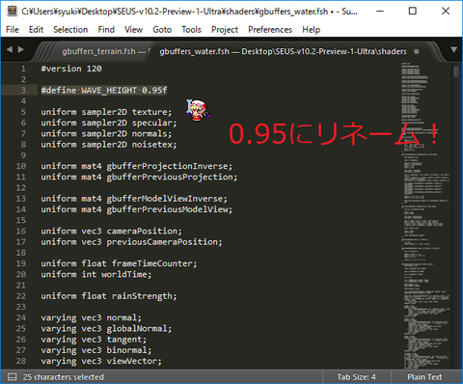The image size is (463, 384).
Task: Click '#define WAVE_HEIGHT 0.95f' line
Action: [104, 90]
